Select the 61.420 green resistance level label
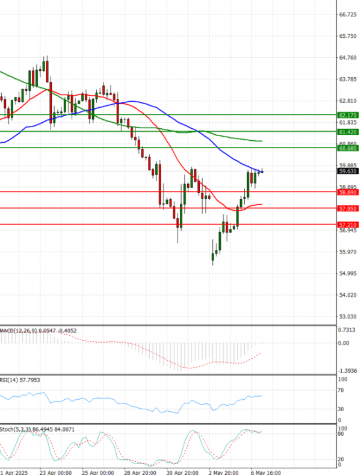This screenshot has width=361, height=475. 348,132
